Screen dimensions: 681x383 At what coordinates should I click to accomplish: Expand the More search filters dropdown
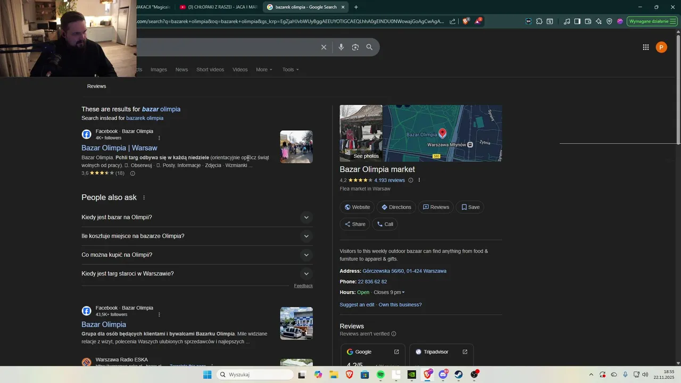[x=264, y=70]
